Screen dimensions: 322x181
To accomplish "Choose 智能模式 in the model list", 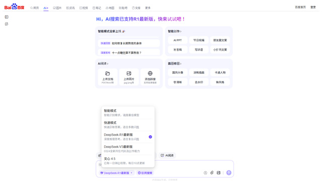I will pyautogui.click(x=128, y=113).
